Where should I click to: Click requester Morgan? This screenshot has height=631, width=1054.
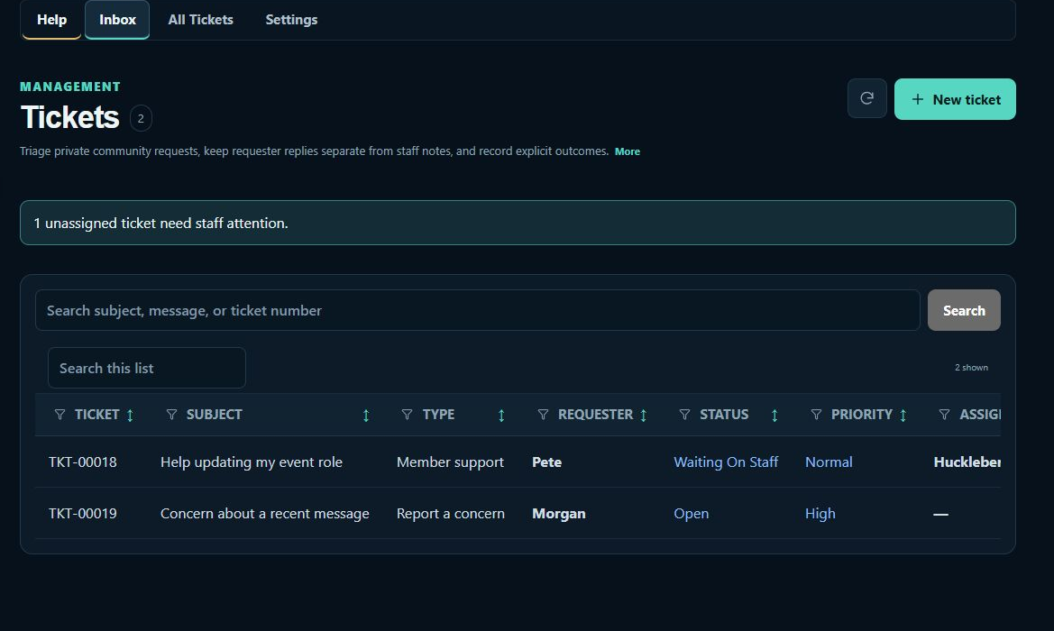point(559,514)
